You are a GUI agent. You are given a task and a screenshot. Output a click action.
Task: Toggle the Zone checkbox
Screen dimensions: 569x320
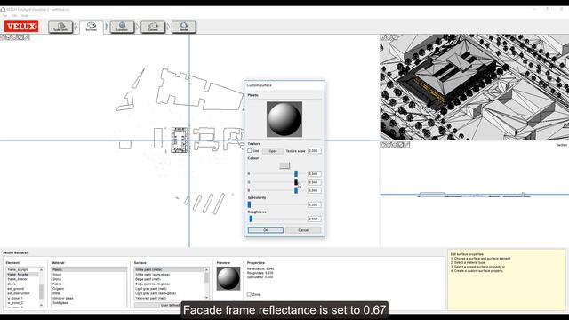click(x=249, y=294)
